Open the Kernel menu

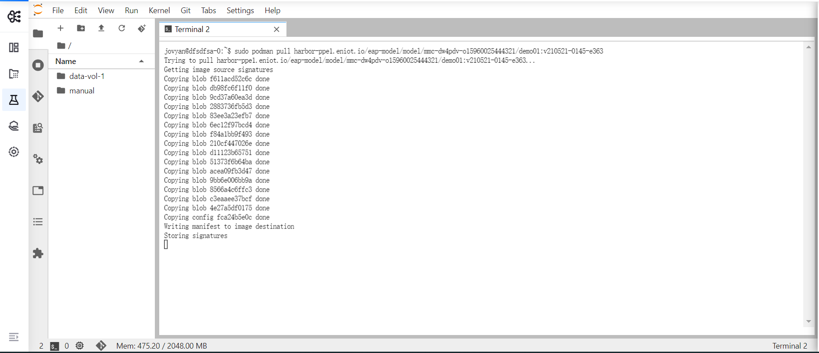[x=159, y=11]
